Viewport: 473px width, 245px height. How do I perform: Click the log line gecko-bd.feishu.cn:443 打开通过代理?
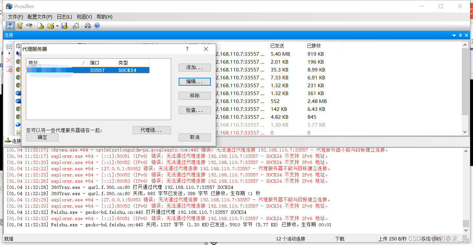126,212
